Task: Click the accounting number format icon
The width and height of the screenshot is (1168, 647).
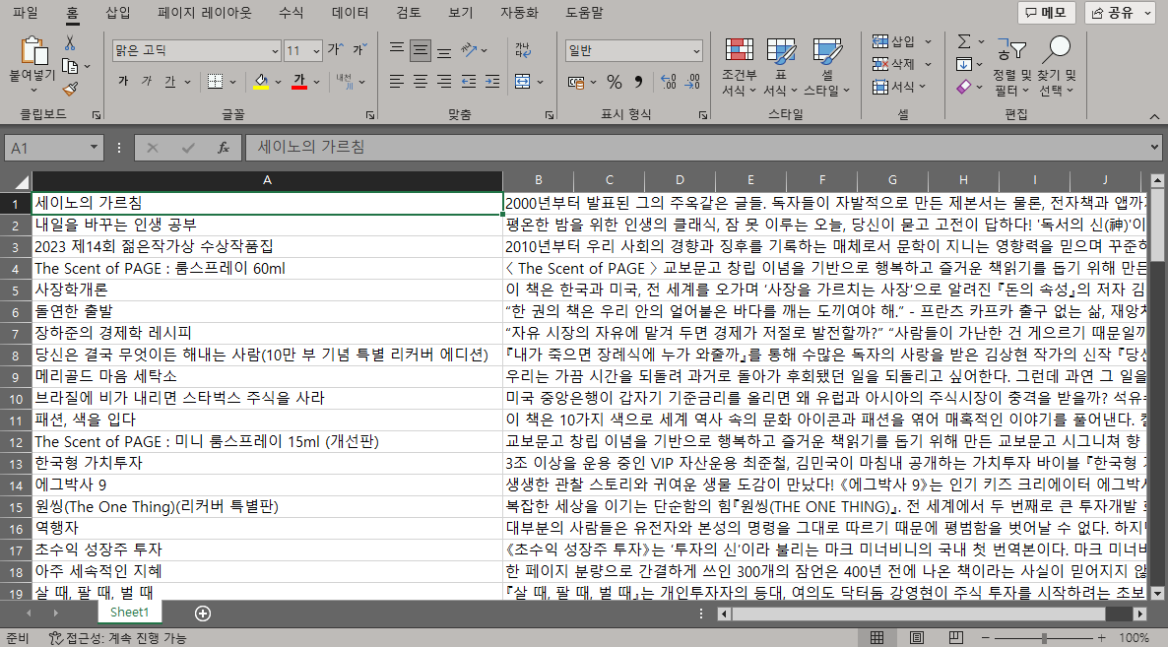Action: tap(576, 82)
